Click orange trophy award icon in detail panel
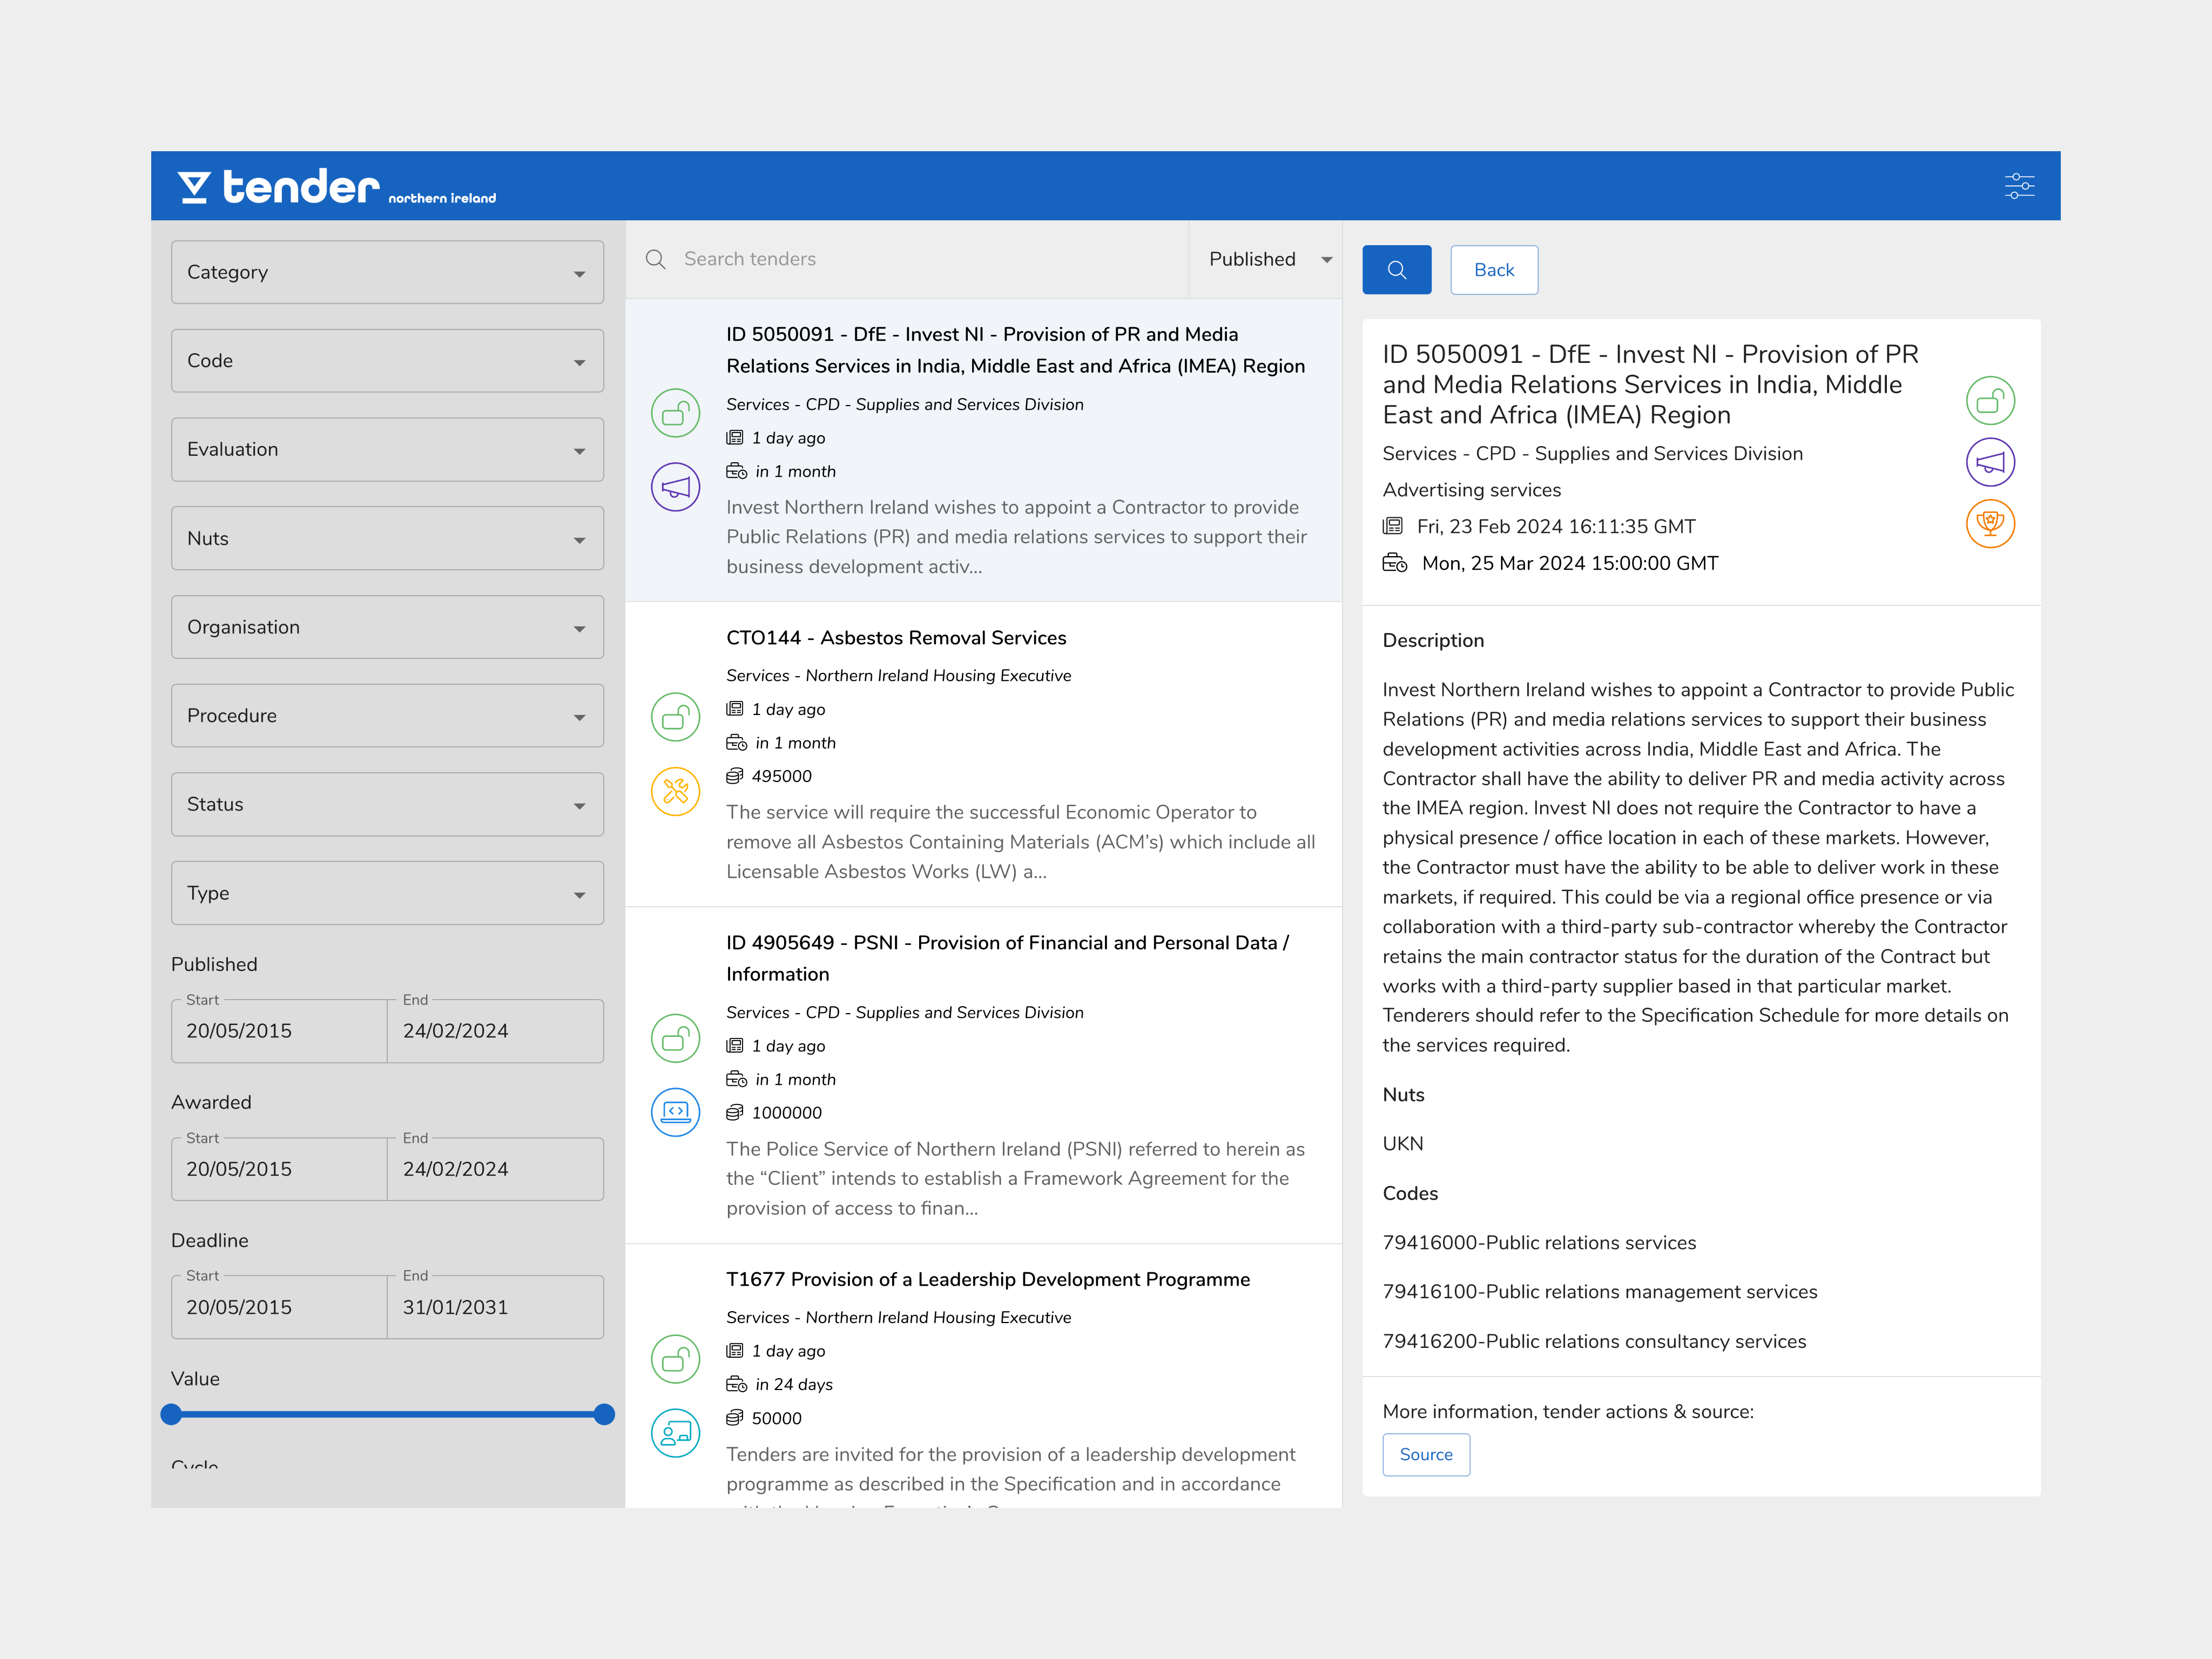2212x1659 pixels. tap(1990, 524)
